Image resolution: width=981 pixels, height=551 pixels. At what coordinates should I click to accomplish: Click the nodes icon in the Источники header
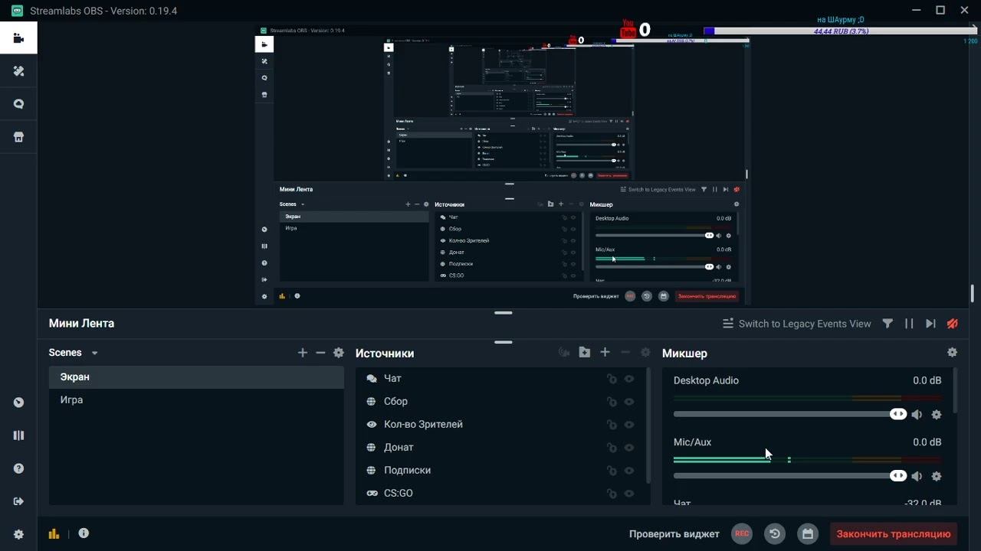(564, 352)
